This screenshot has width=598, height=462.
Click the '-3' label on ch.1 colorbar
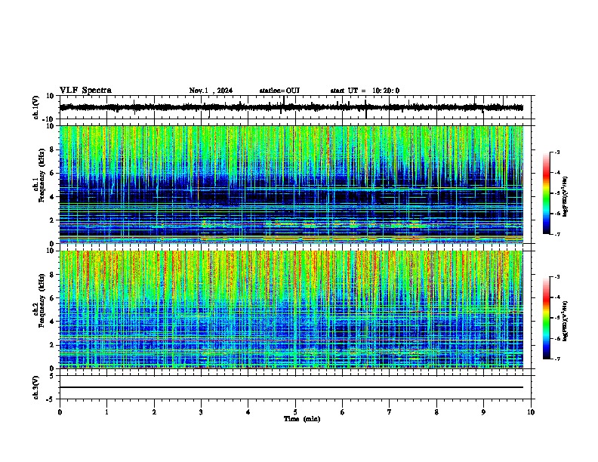[556, 152]
